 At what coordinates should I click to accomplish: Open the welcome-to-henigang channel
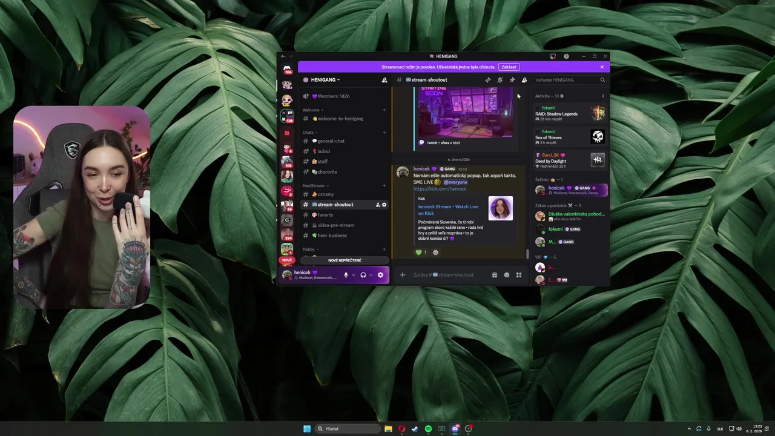coord(345,119)
